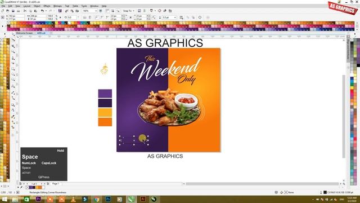Viewport: 360px width, 203px height.
Task: Select the Drop Shadow tool
Action: tap(13, 105)
